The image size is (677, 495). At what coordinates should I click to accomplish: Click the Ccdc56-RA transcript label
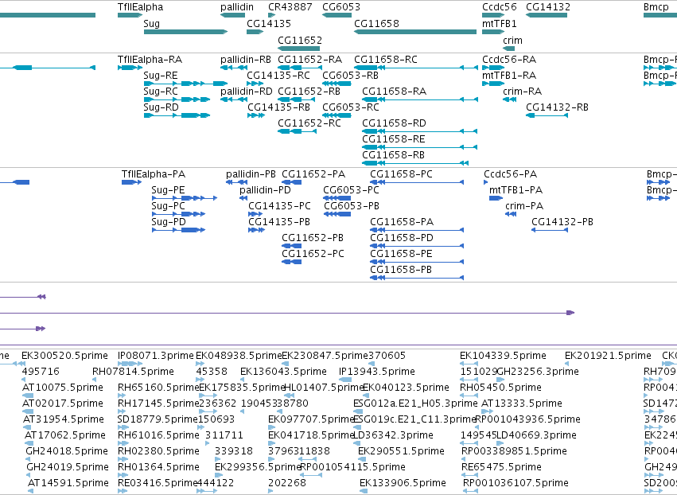tap(509, 59)
